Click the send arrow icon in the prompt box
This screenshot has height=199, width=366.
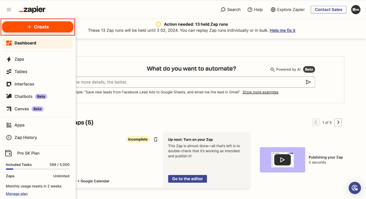308,82
